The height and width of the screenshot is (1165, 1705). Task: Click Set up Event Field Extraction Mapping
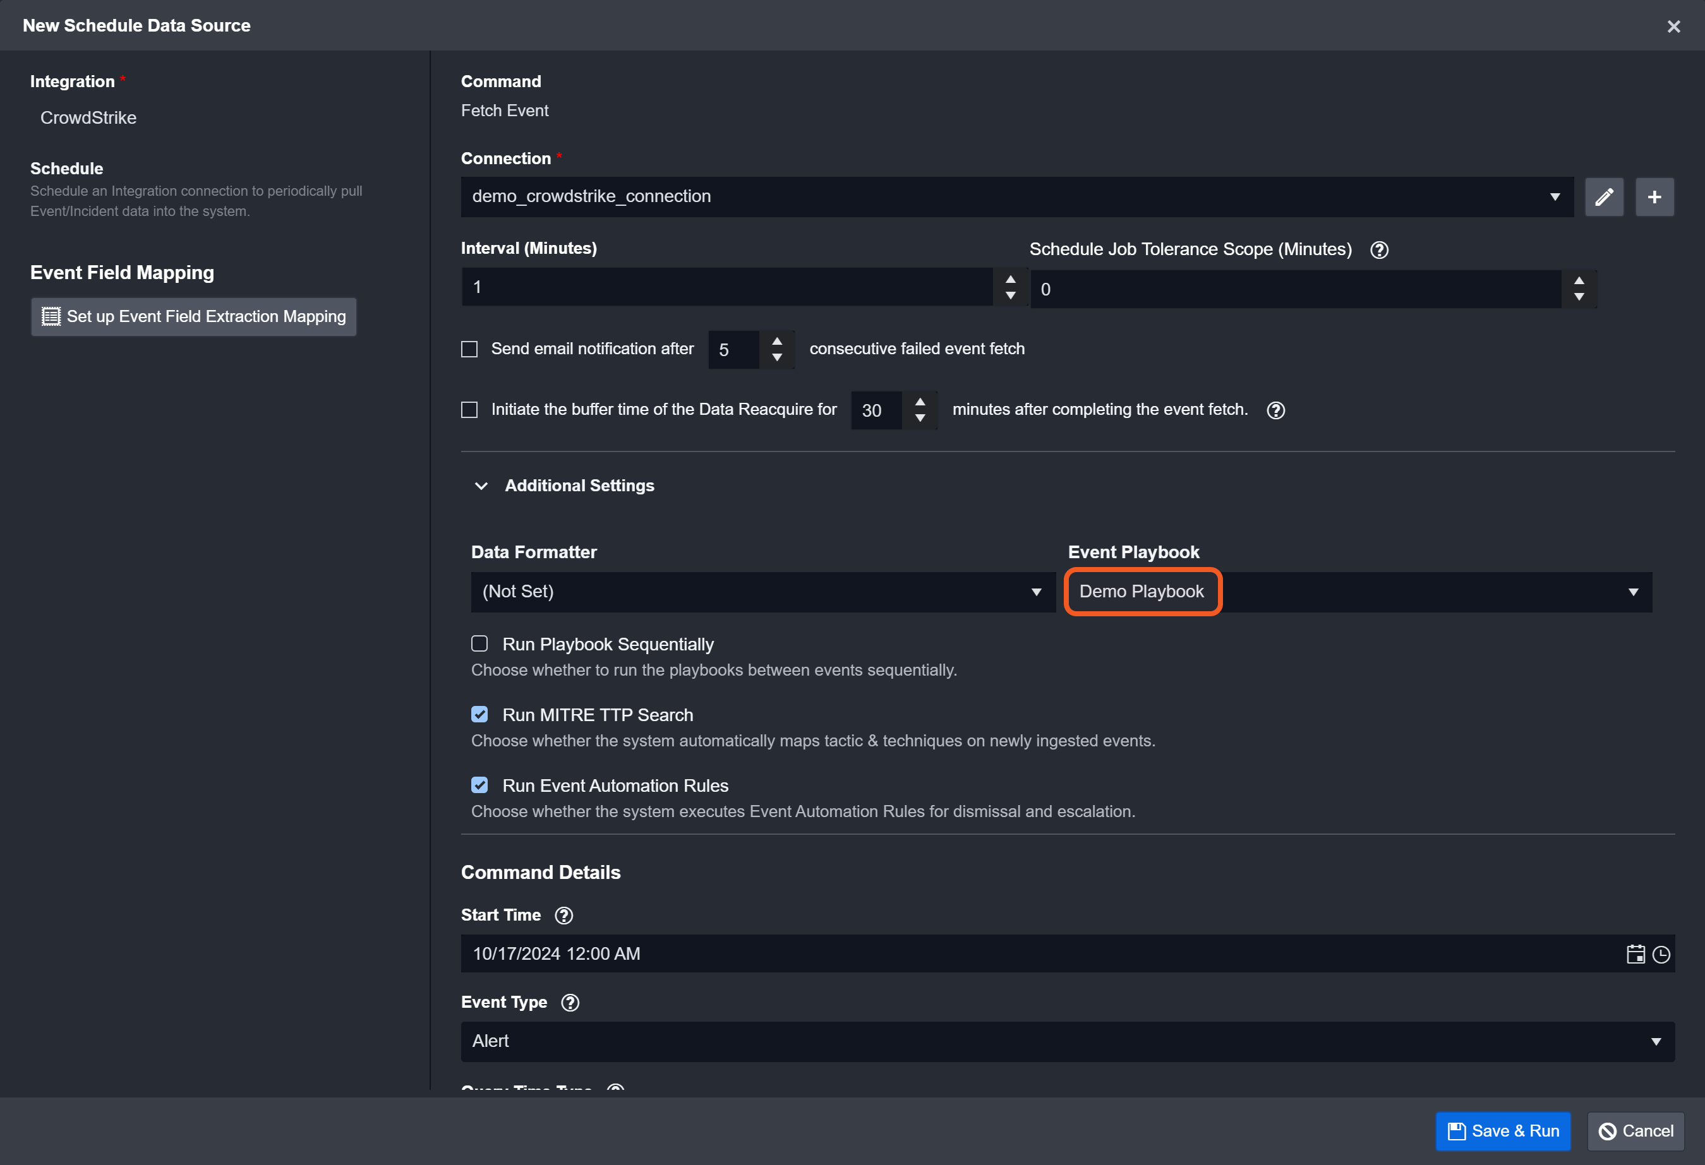click(194, 317)
